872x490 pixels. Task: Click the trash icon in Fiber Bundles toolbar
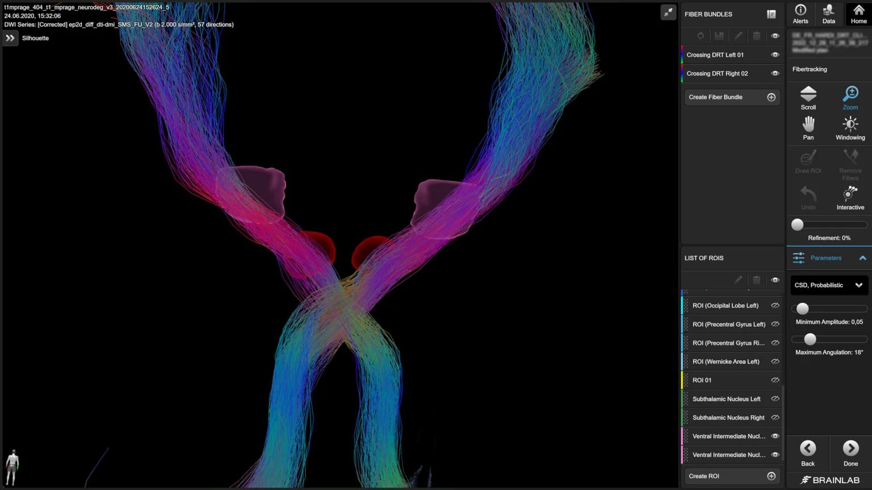tap(757, 36)
